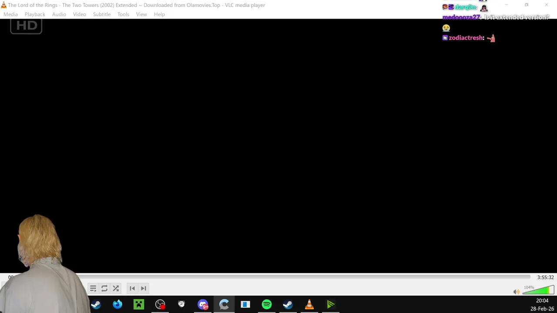Toggle loop repeat mode in VLC

104,288
